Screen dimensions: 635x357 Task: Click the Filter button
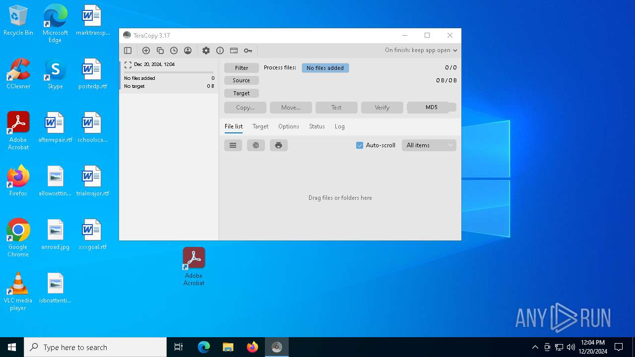click(242, 68)
